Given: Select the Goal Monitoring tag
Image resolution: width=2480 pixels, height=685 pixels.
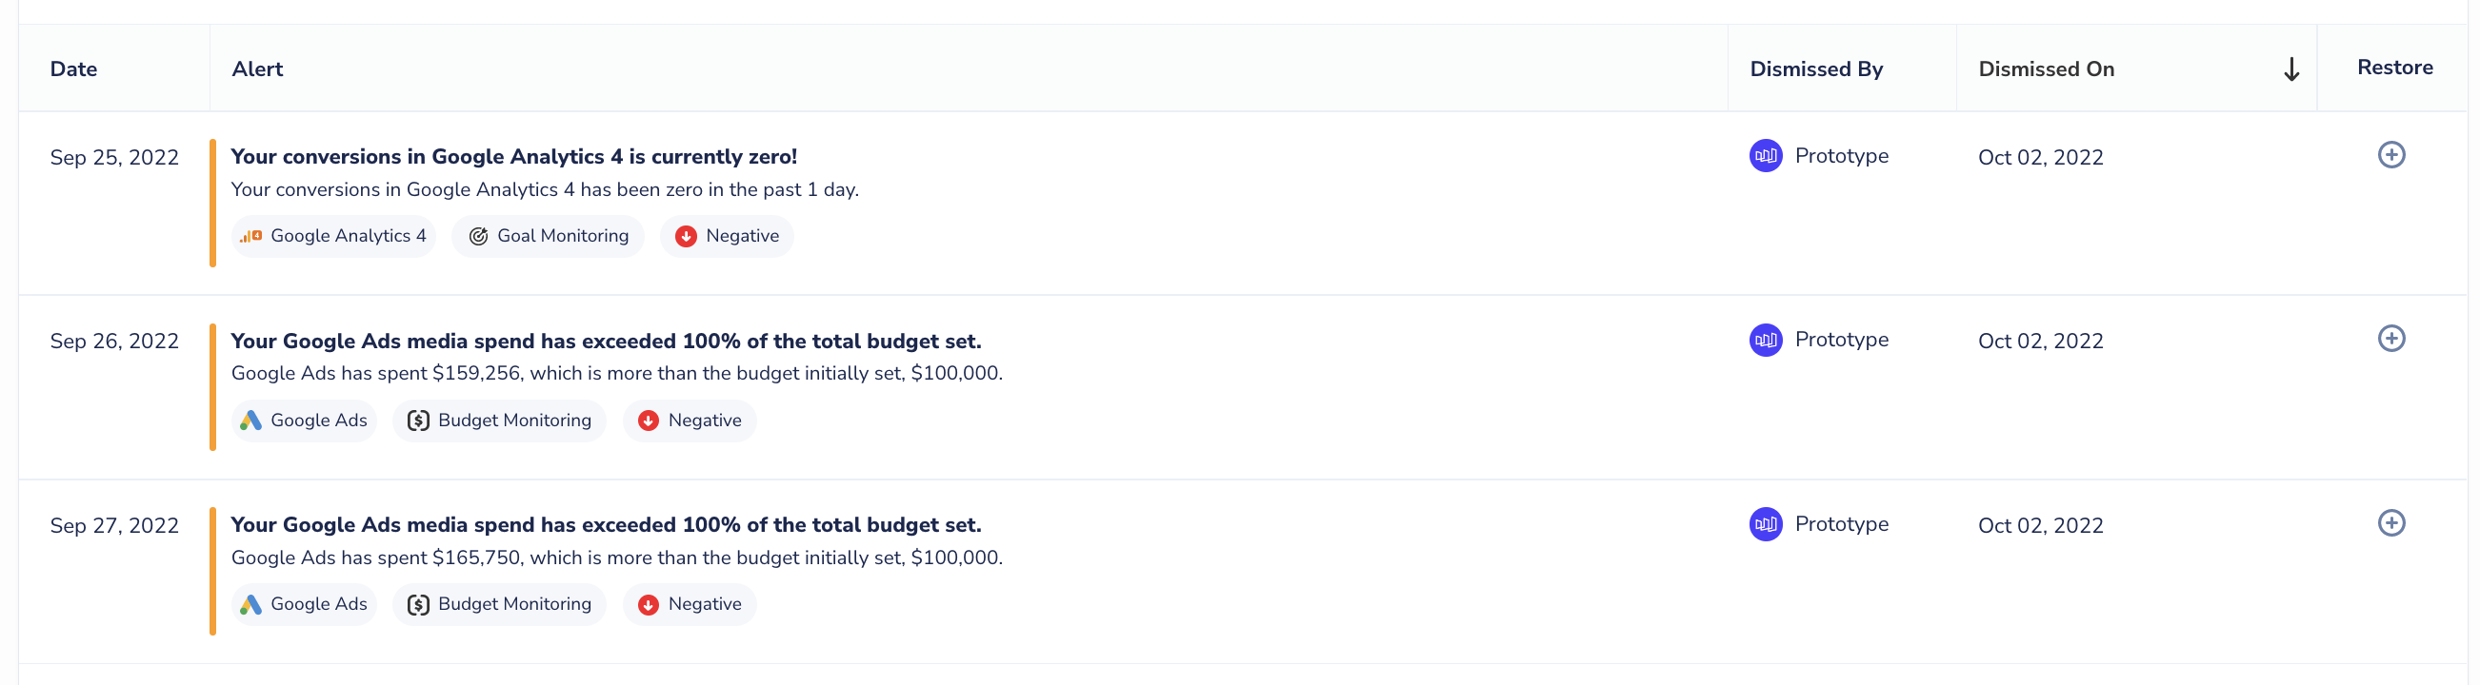Looking at the screenshot, I should [548, 237].
